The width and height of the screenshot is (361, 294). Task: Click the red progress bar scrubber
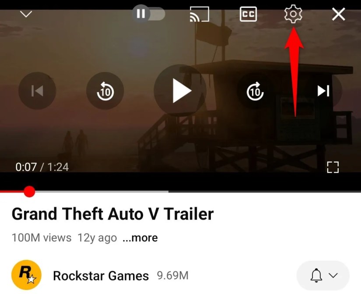(29, 191)
